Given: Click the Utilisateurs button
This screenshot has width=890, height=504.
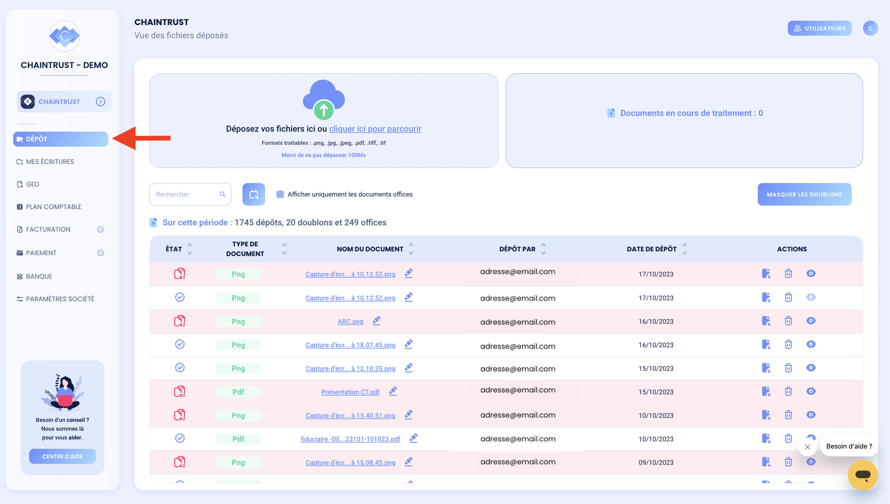Looking at the screenshot, I should pos(819,29).
